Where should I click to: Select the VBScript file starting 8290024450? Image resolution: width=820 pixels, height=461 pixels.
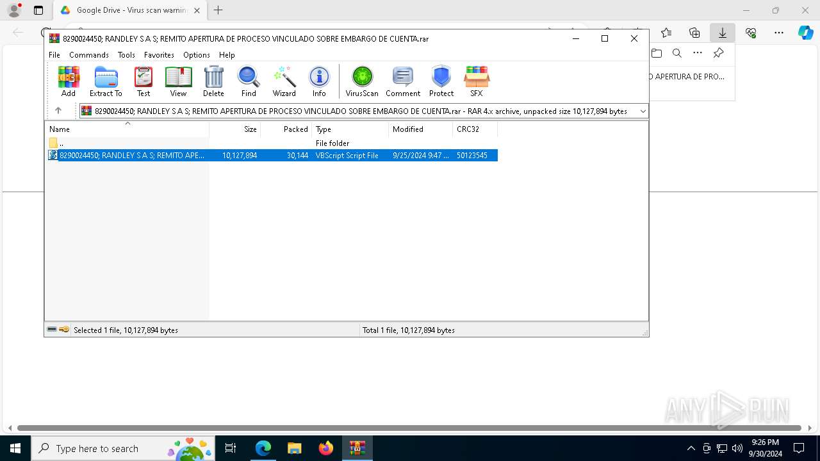pyautogui.click(x=272, y=156)
